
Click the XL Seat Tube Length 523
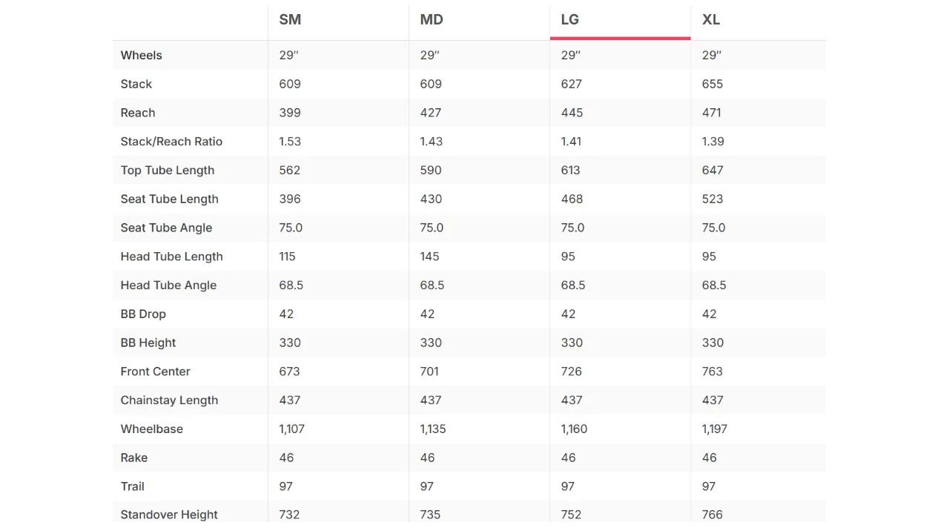coord(713,199)
